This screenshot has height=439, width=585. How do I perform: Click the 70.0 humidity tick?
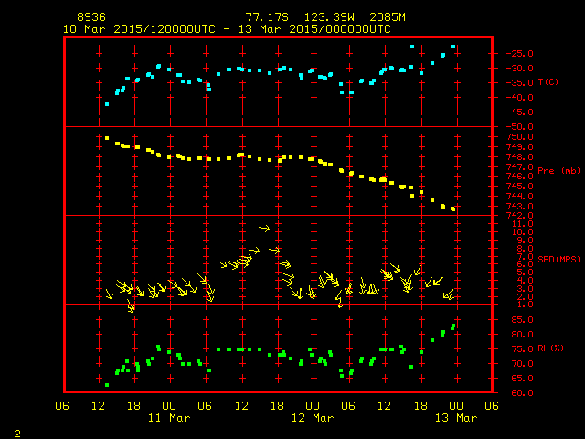pos(523,364)
